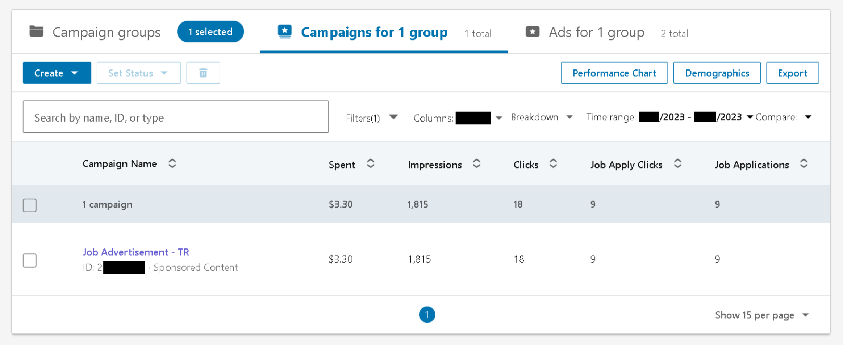Click the Campaign groups folder icon
Screen dimensions: 843x345
36,31
